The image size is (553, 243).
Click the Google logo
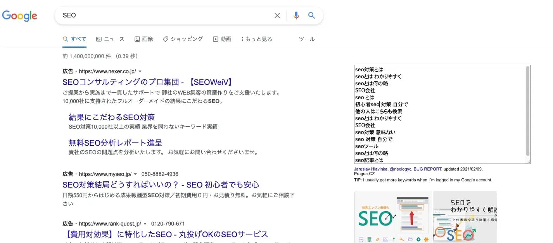pos(19,16)
